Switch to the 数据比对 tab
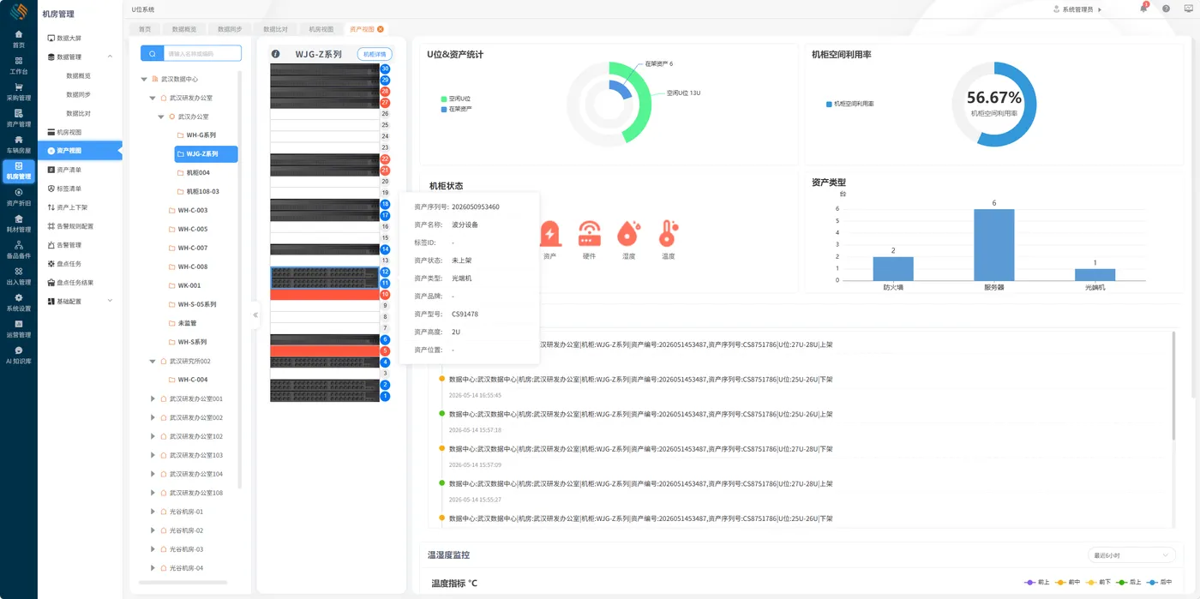 click(275, 29)
